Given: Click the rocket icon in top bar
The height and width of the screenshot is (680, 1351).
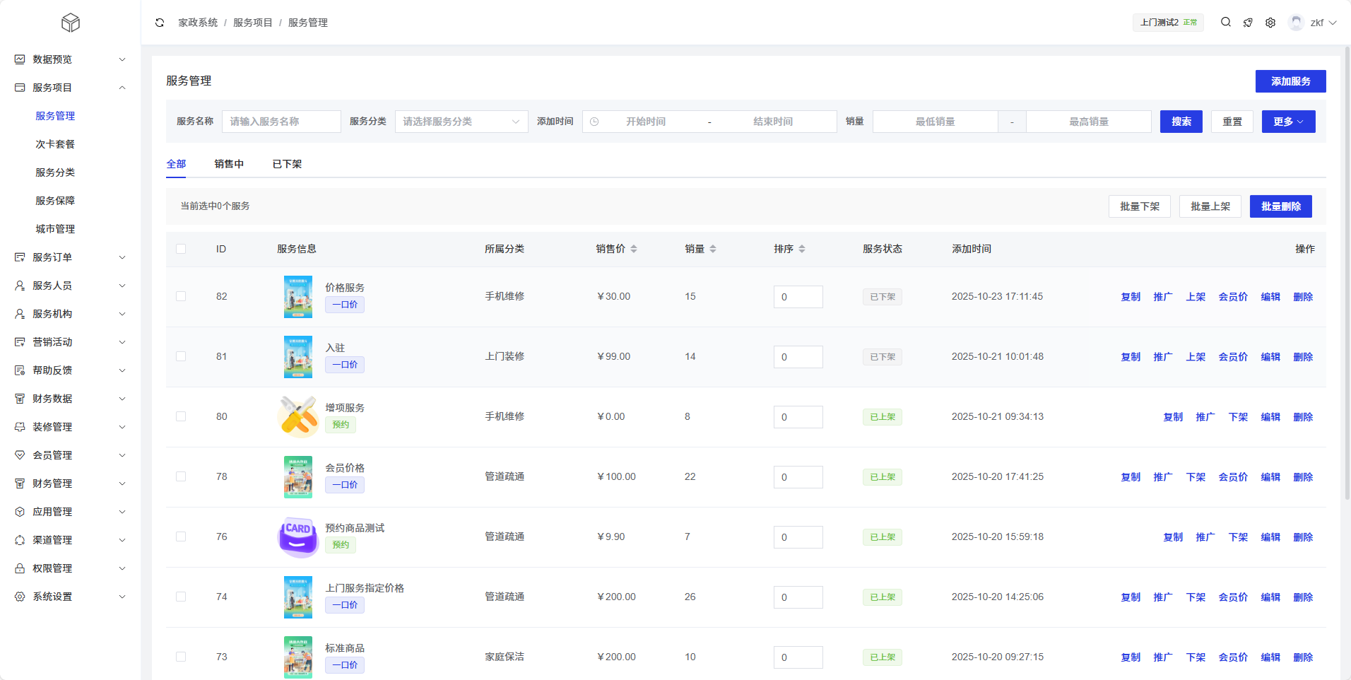Looking at the screenshot, I should [x=1248, y=23].
